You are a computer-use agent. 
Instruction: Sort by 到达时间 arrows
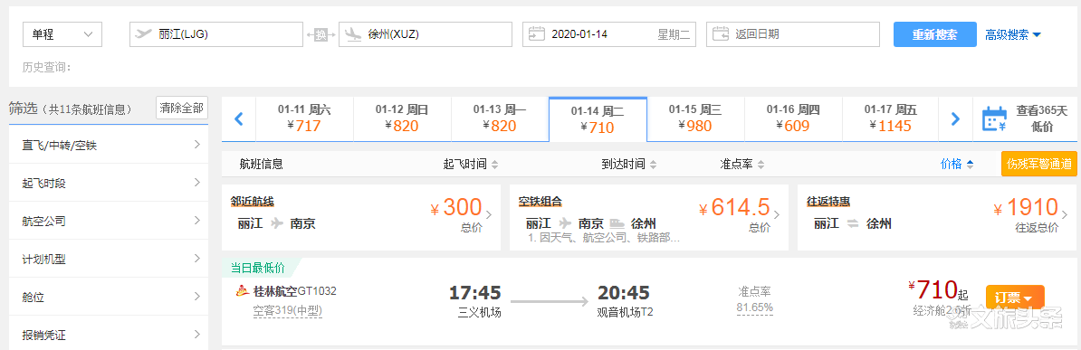click(x=652, y=165)
